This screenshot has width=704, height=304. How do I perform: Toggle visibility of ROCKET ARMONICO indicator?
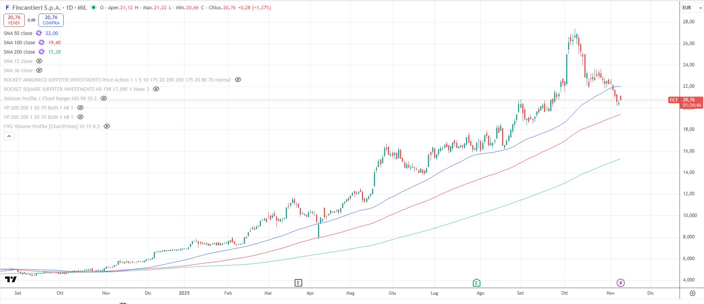click(238, 80)
